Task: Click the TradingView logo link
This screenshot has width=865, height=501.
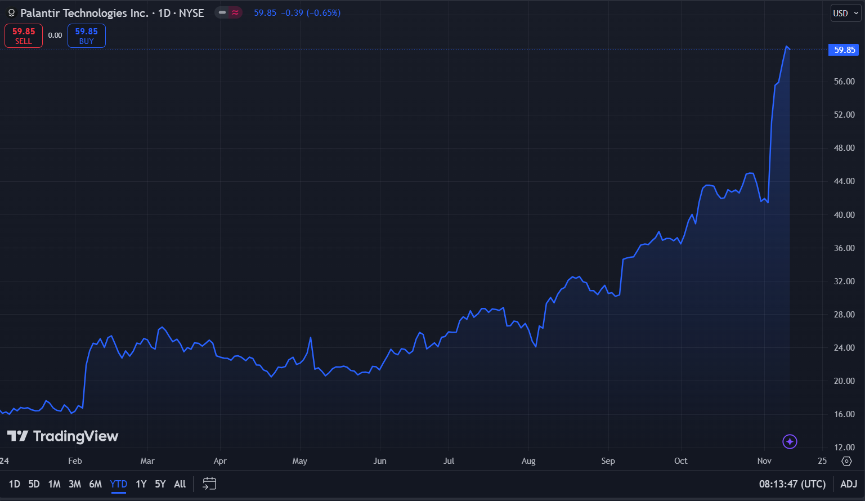Action: [x=63, y=436]
